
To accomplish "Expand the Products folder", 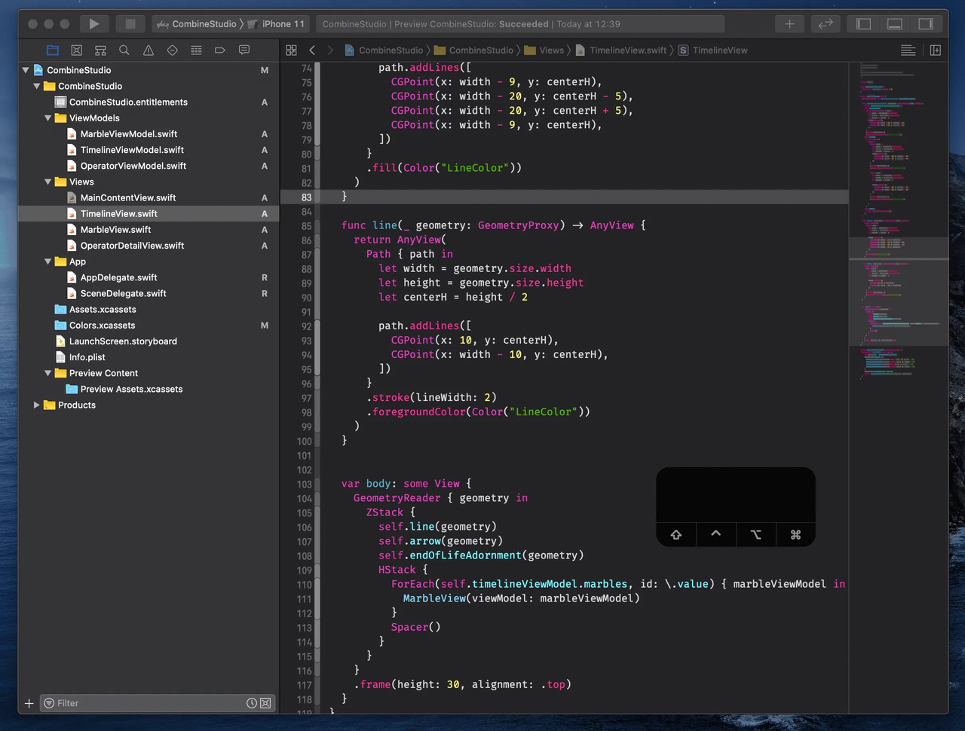I will pos(36,405).
